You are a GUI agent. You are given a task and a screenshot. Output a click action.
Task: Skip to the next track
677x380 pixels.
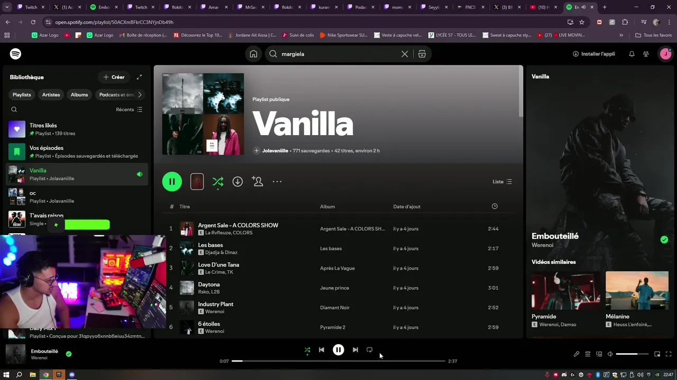click(x=355, y=349)
